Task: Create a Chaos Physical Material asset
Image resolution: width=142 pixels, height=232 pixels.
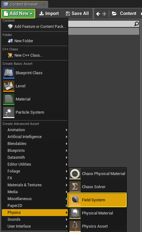Action: click(97, 174)
